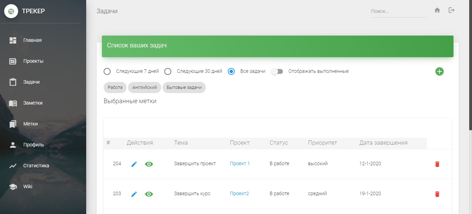Select the Английский label chip
Viewport: 472px width, 214px height.
tap(144, 87)
